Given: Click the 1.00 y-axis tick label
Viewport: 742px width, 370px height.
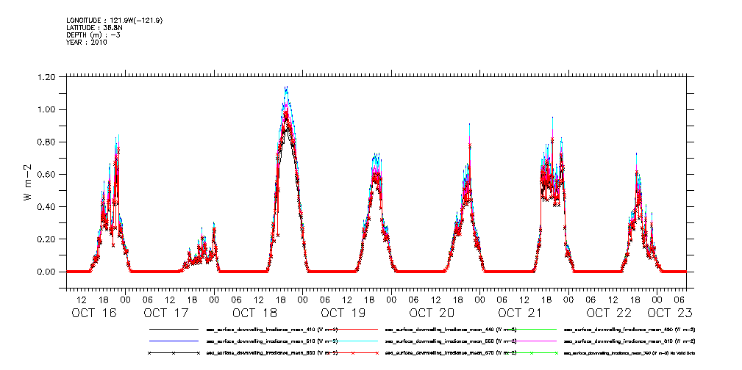Looking at the screenshot, I should (x=46, y=109).
